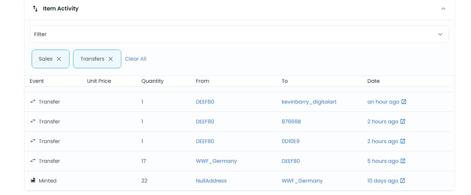Click transfer icon in kevinbarry_digitalart row
The image size is (471, 195).
33,102
